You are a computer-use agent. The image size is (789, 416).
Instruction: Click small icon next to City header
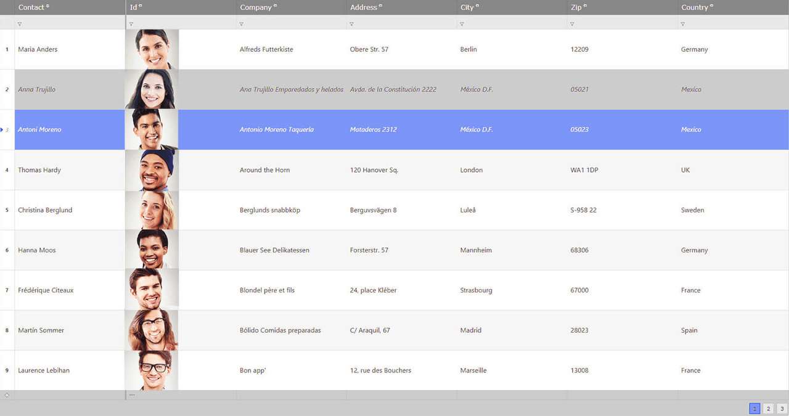pyautogui.click(x=477, y=6)
